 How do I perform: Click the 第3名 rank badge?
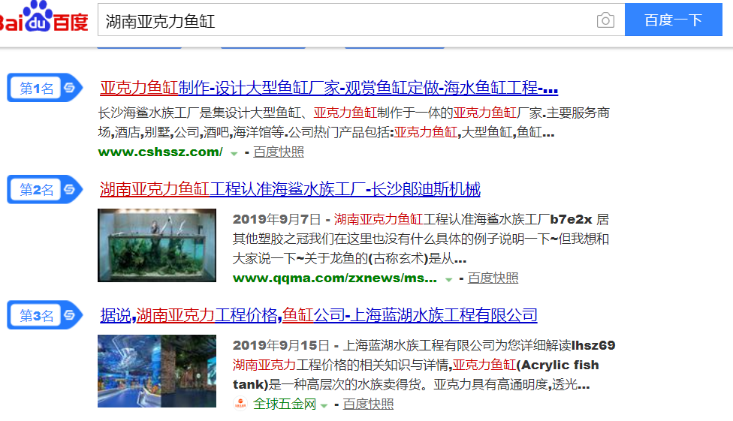click(45, 315)
